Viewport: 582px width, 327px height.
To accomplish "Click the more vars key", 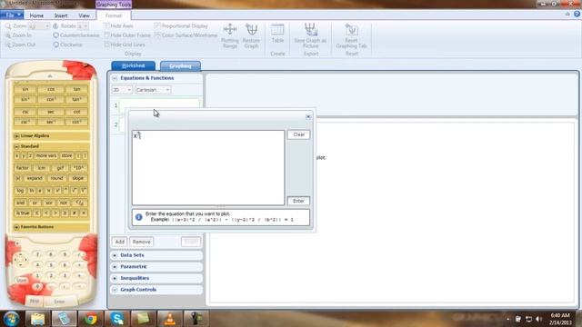I will tap(46, 155).
